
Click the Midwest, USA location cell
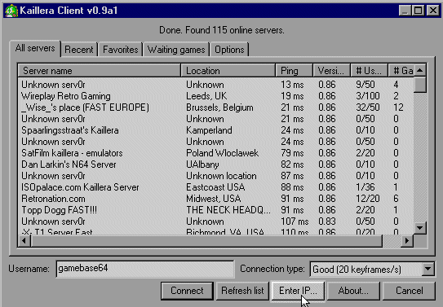pos(213,199)
